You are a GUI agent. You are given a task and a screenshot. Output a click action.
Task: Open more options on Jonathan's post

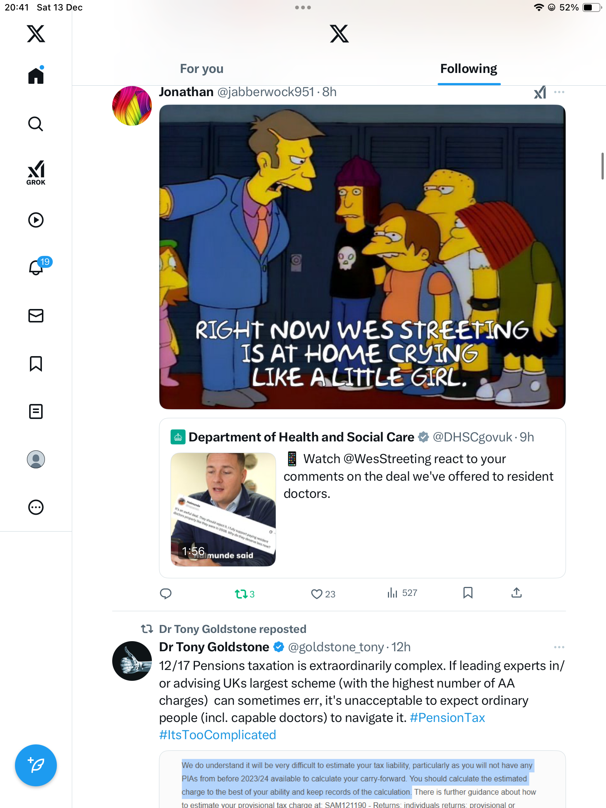click(559, 92)
